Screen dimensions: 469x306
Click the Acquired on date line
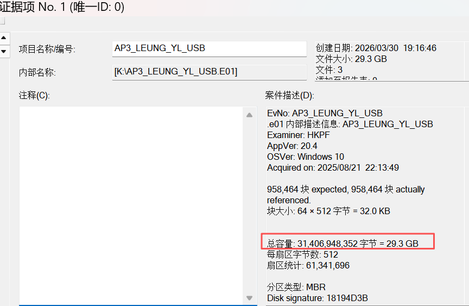pyautogui.click(x=333, y=167)
